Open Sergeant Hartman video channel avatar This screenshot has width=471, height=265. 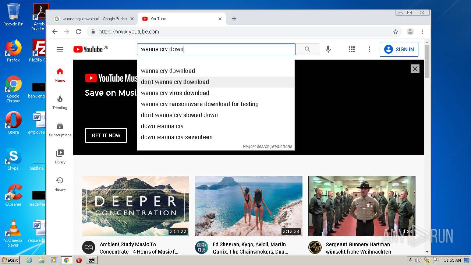click(315, 247)
